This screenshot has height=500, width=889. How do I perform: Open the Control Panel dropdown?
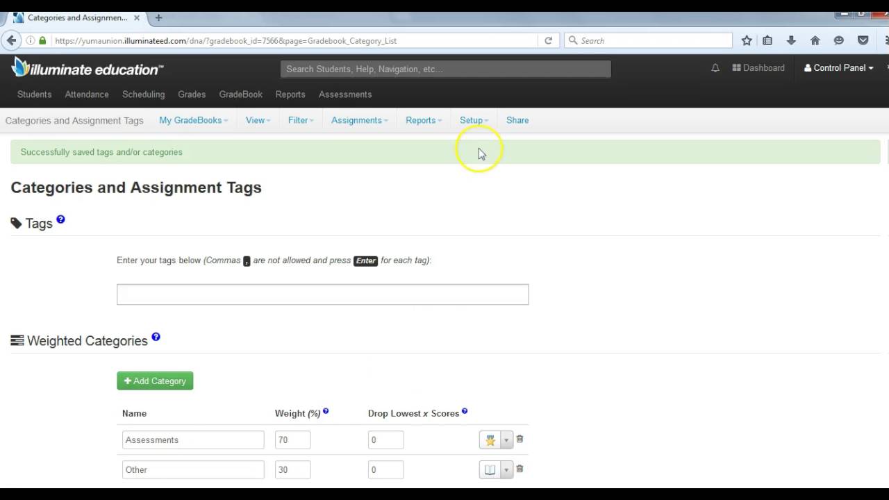click(x=838, y=68)
